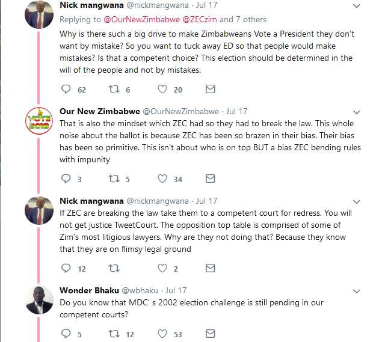The image size is (385, 342).
Task: Direct message icon under first tweet
Action: pyautogui.click(x=210, y=90)
